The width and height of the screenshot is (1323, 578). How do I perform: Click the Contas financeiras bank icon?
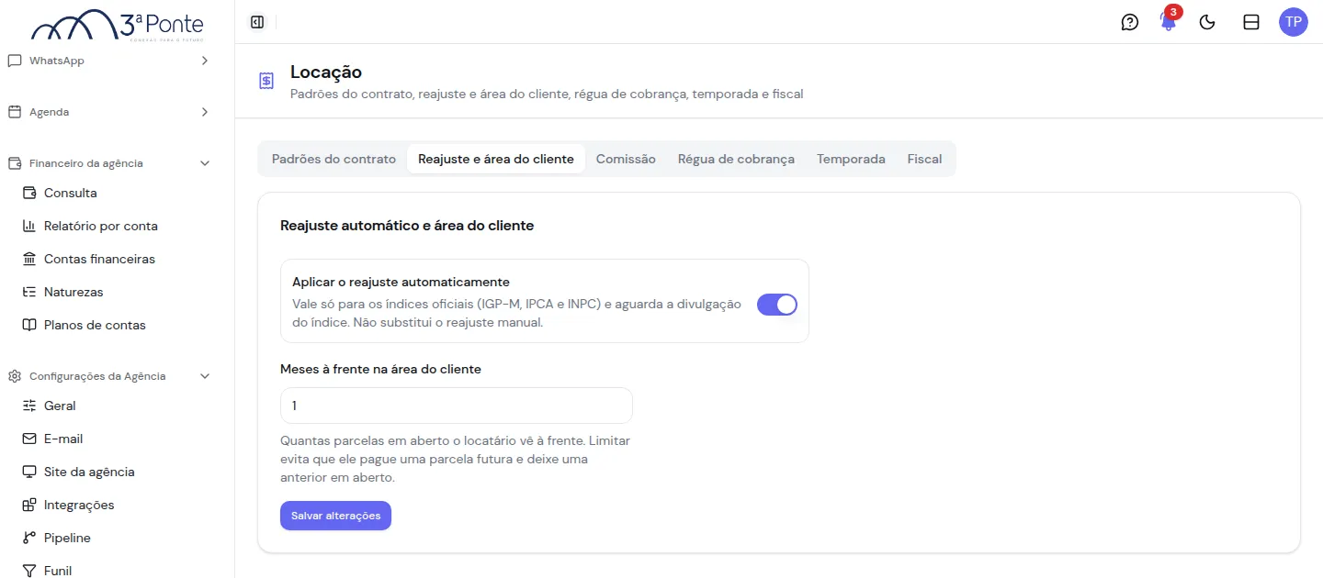coord(29,259)
